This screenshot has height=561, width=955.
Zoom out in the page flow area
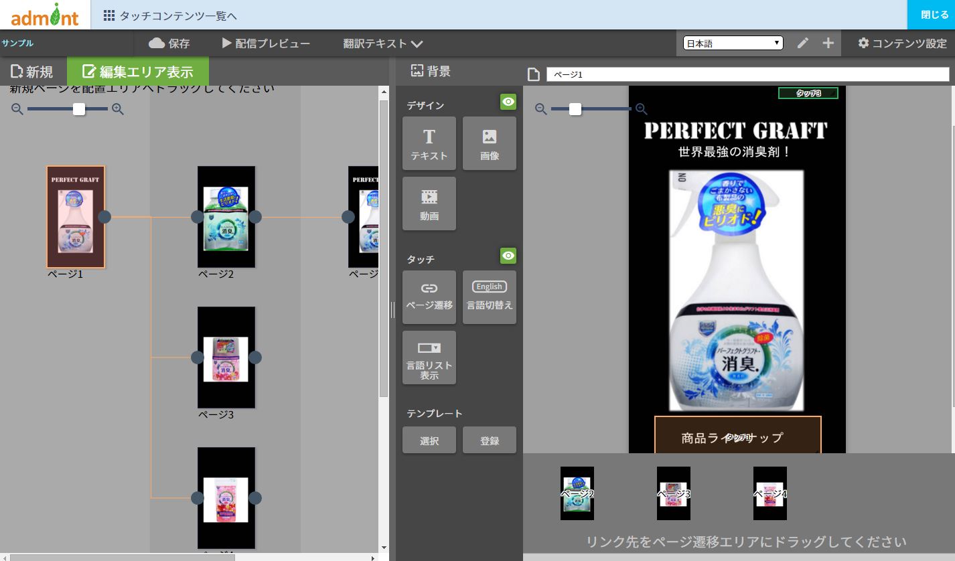point(17,109)
